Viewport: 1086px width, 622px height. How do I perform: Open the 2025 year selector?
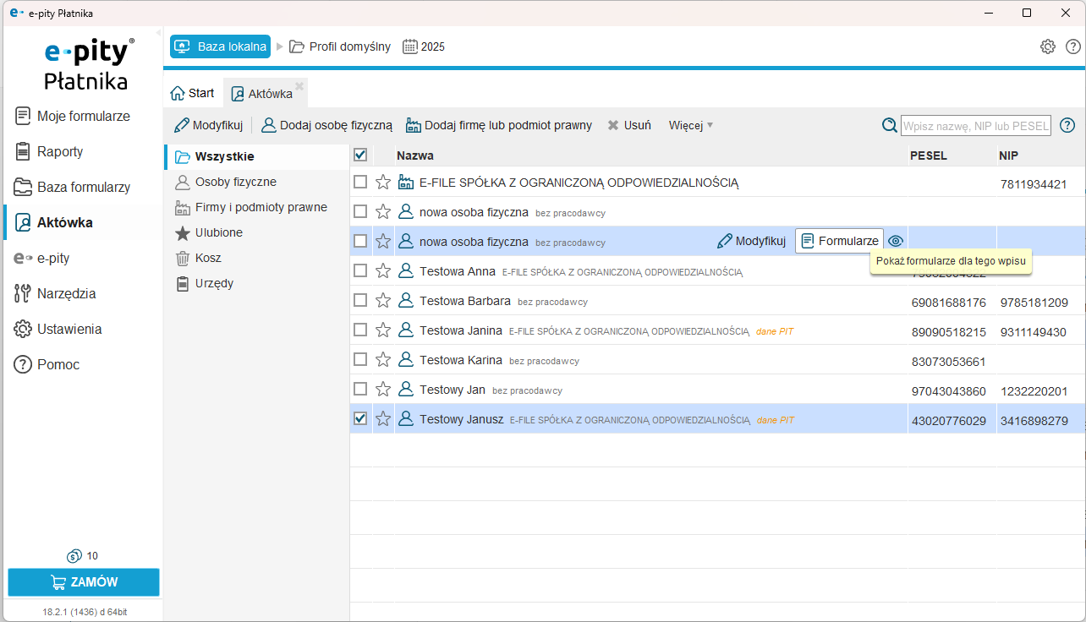point(424,46)
